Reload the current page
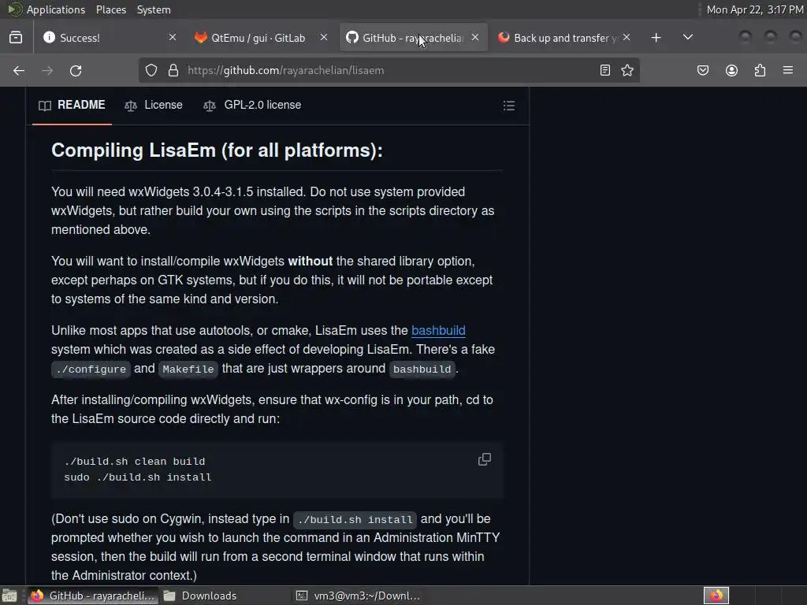The image size is (807, 605). click(x=76, y=70)
